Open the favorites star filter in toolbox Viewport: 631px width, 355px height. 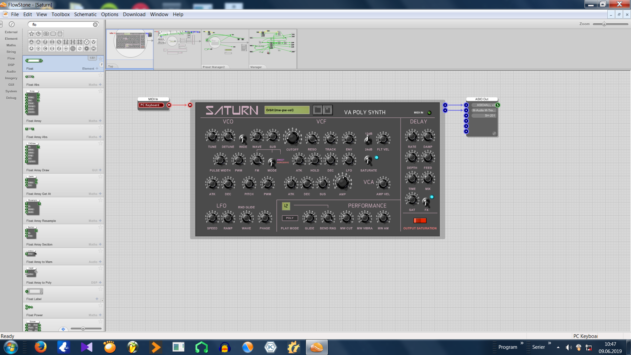[32, 34]
